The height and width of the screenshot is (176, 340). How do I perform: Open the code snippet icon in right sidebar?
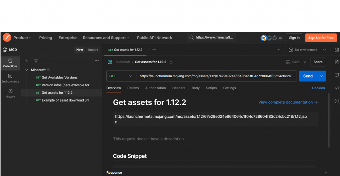[x=337, y=88]
